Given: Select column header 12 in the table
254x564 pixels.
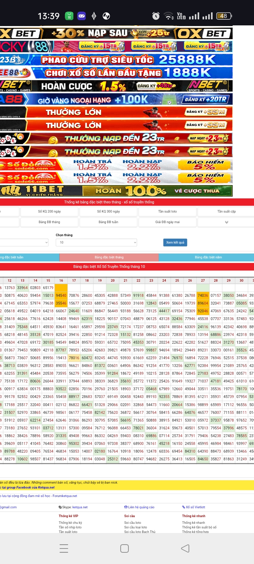Looking at the screenshot, I should click(10, 281).
